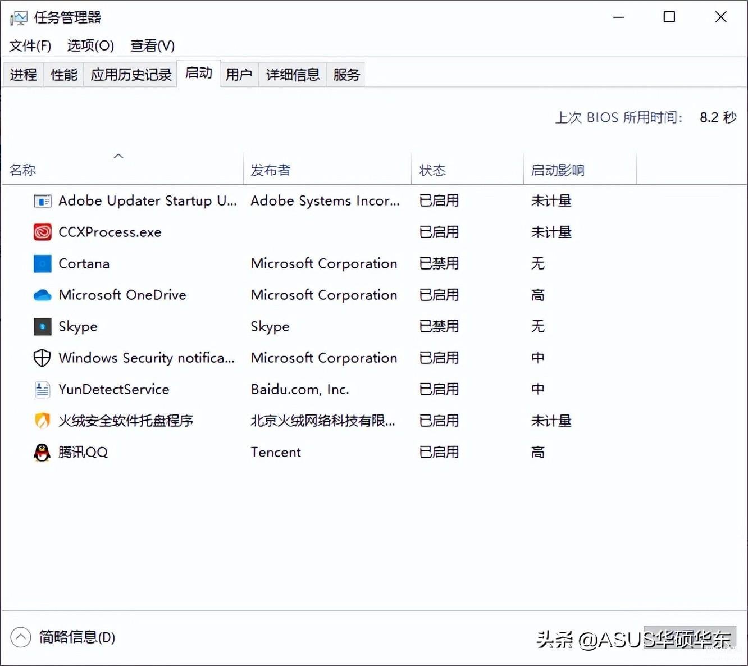Click the 8.2 秒 BIOS time value
This screenshot has width=748, height=666.
click(718, 117)
